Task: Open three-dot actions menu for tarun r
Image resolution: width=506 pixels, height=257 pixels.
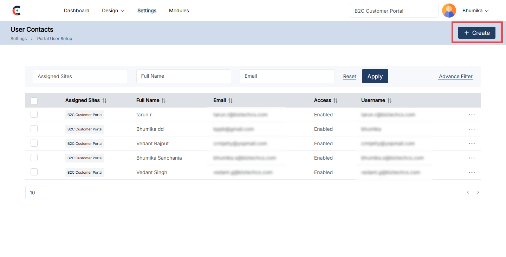Action: click(x=472, y=115)
